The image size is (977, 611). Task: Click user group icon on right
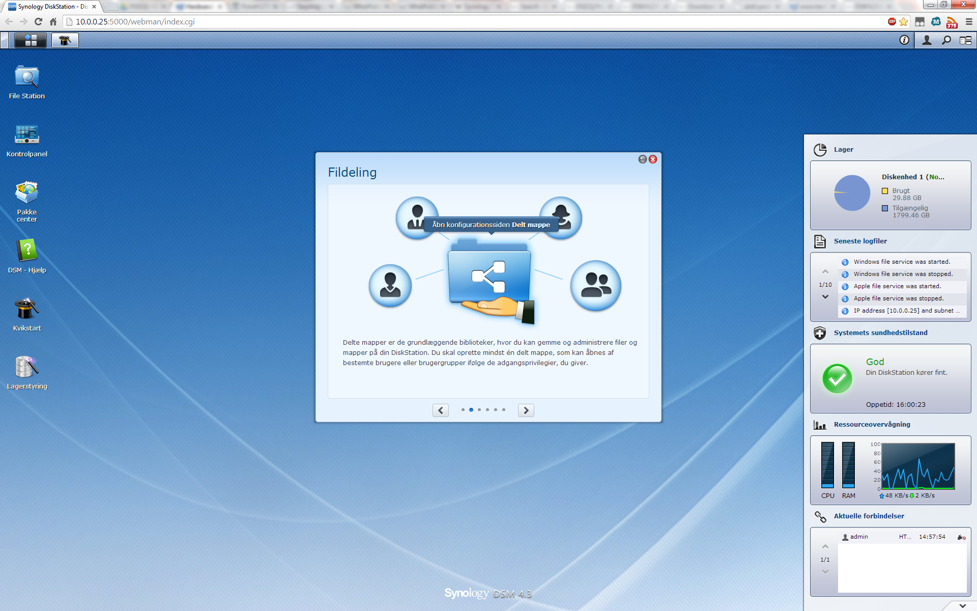pos(596,286)
